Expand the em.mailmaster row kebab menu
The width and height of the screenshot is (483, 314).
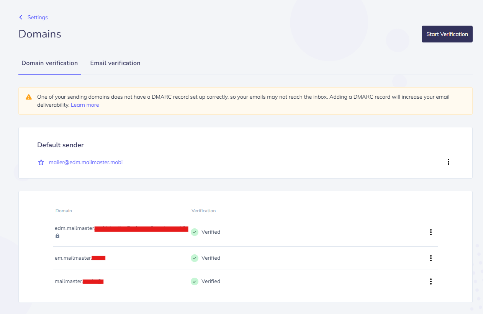point(431,258)
